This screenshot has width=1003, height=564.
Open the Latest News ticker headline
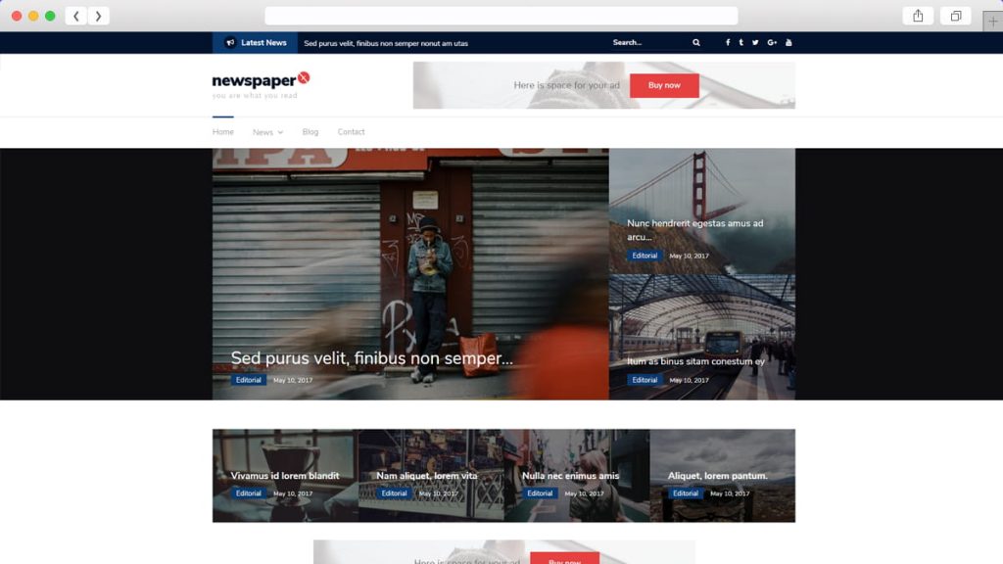(x=386, y=43)
